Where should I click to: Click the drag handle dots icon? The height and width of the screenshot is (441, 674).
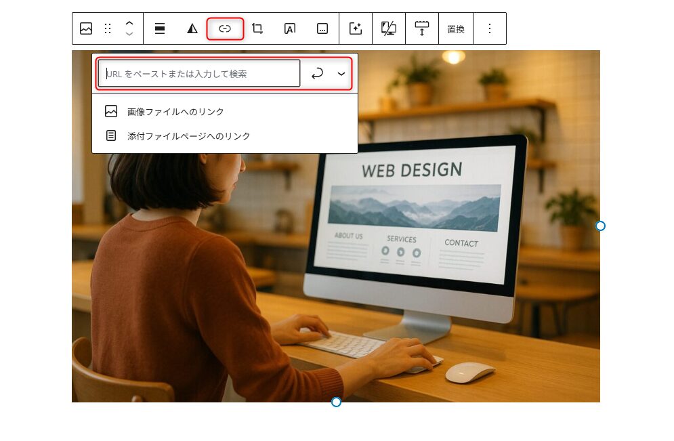[x=108, y=29]
